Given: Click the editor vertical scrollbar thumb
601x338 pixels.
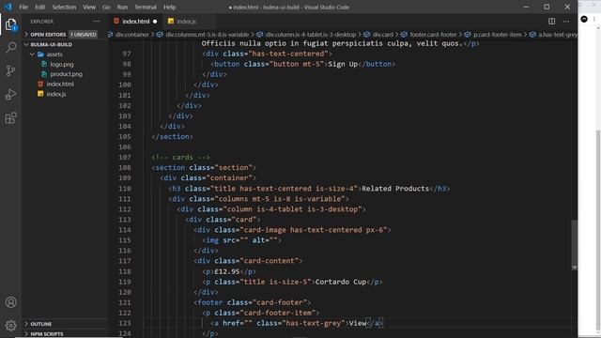Looking at the screenshot, I should tap(574, 244).
